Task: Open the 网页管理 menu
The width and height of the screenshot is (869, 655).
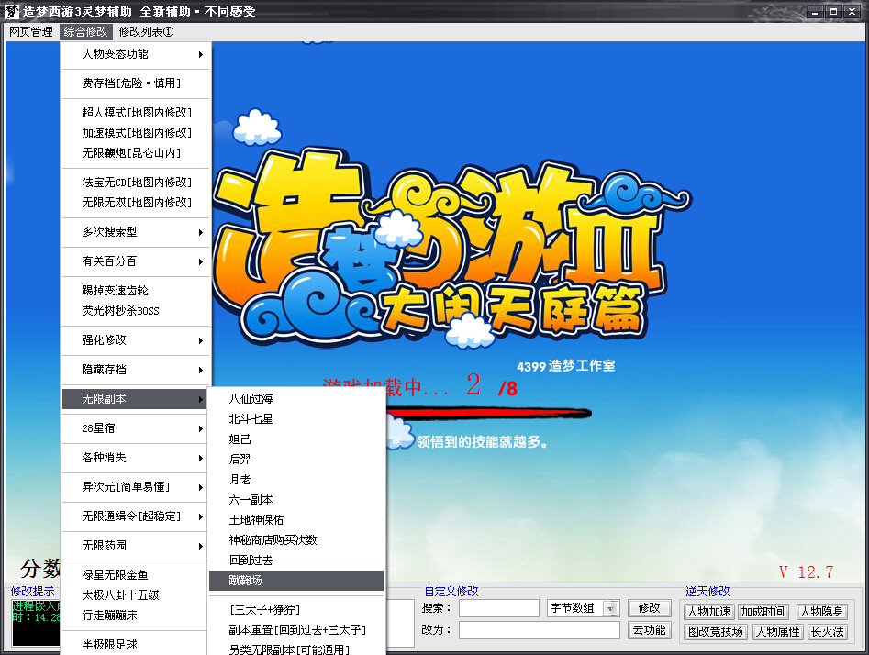Action: [31, 32]
